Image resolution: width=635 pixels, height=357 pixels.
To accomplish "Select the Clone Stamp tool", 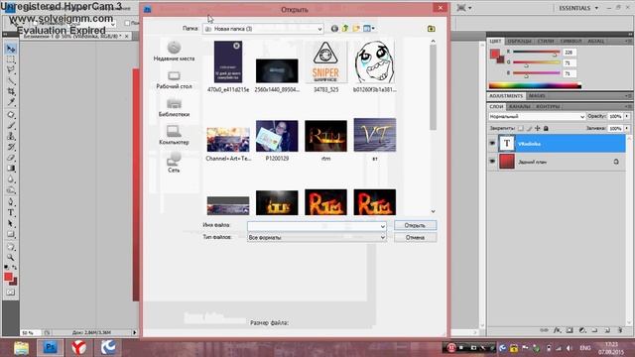I will point(11,136).
